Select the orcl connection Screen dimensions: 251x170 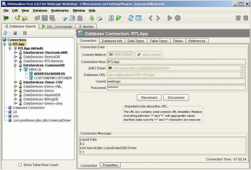pos(16,116)
